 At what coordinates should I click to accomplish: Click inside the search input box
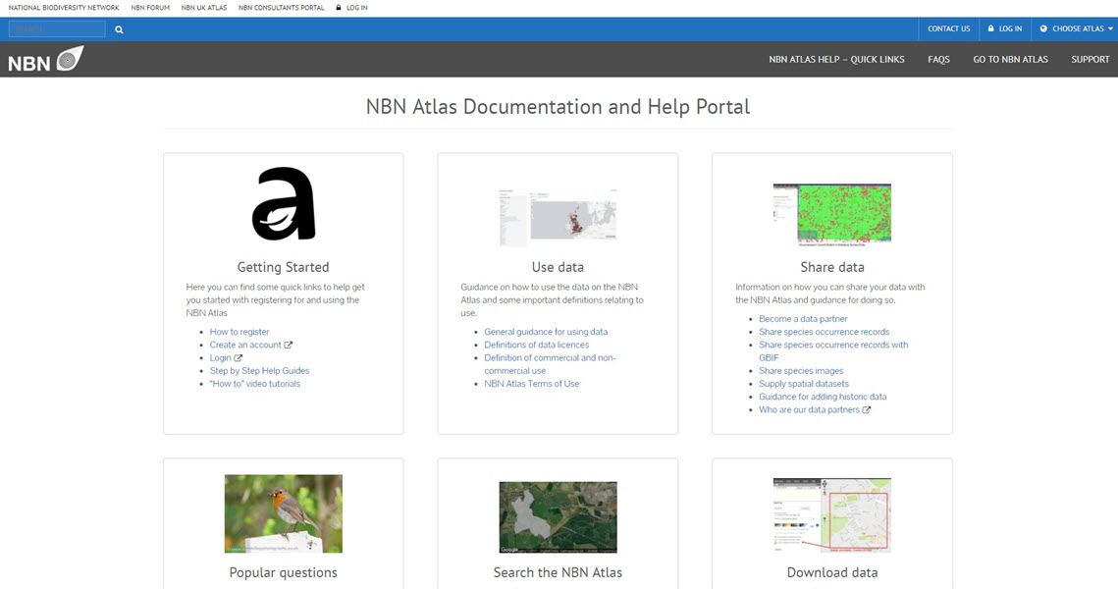56,27
